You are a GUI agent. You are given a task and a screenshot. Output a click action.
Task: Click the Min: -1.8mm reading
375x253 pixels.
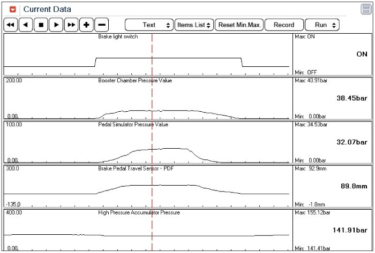click(x=310, y=204)
